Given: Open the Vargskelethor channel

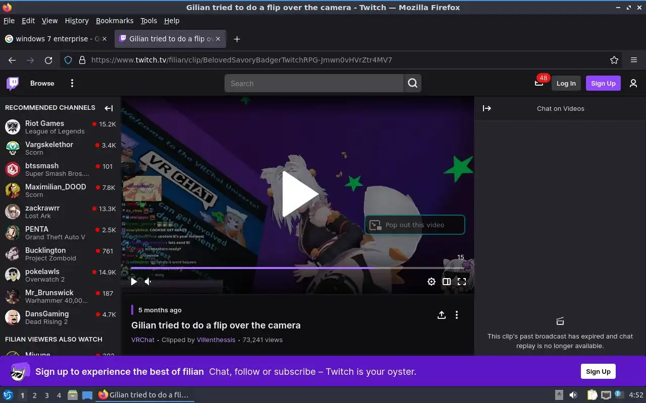Looking at the screenshot, I should pyautogui.click(x=61, y=148).
